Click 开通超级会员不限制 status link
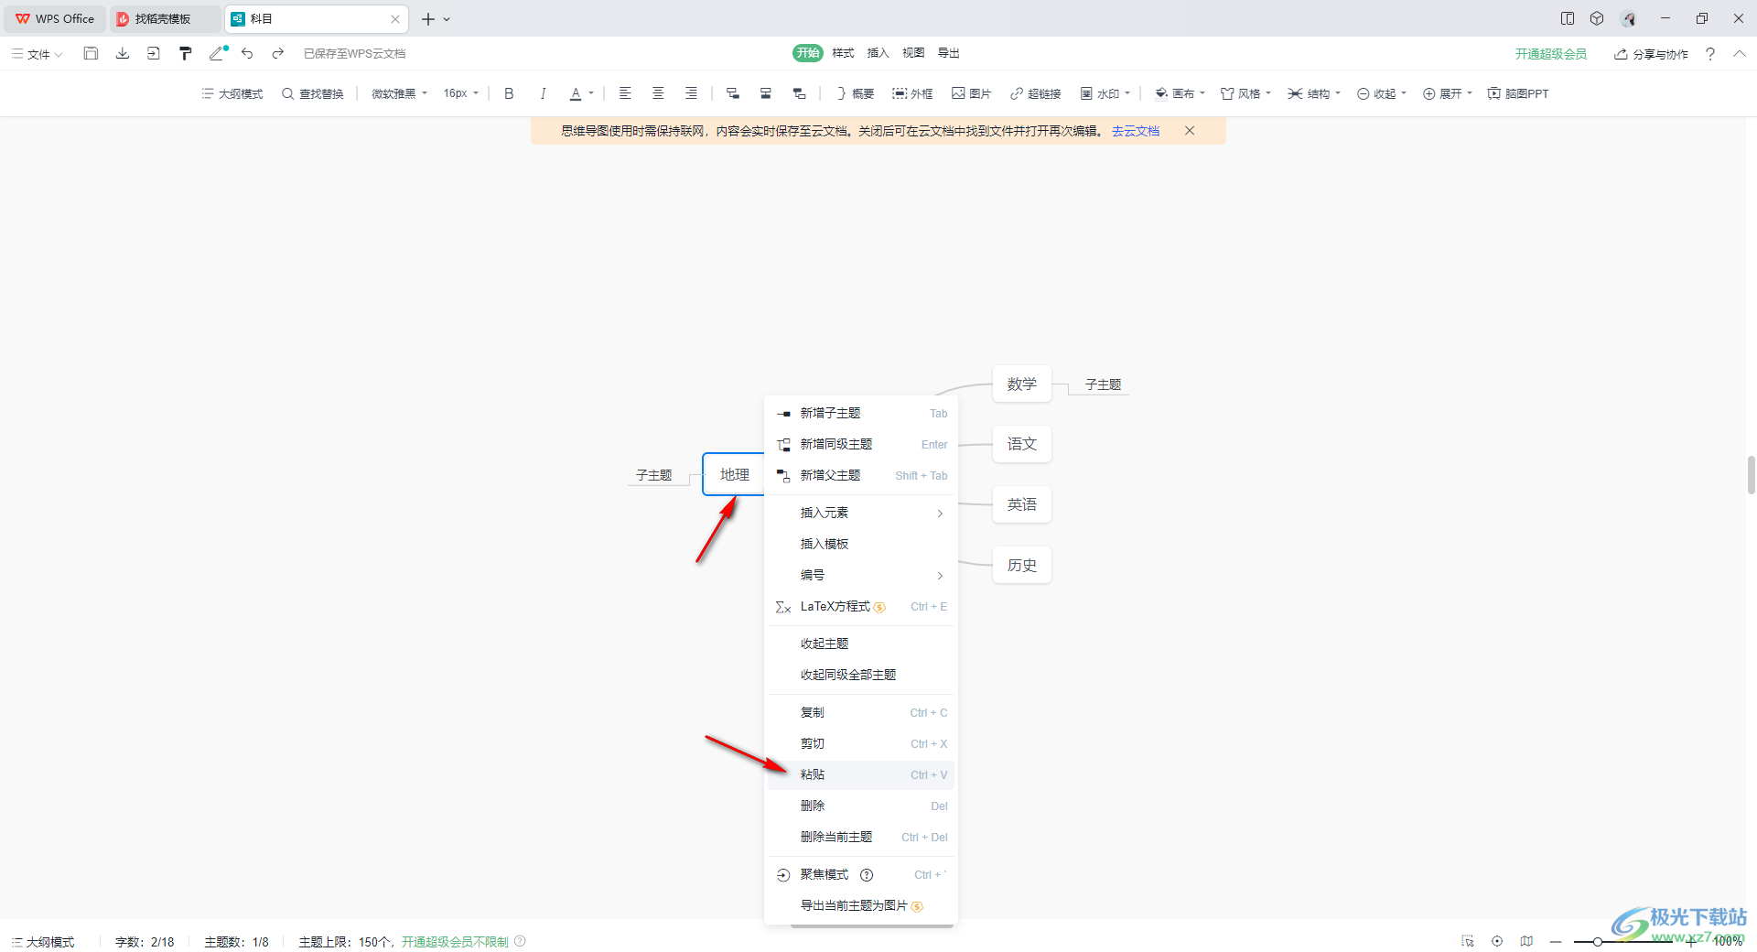 pos(455,942)
